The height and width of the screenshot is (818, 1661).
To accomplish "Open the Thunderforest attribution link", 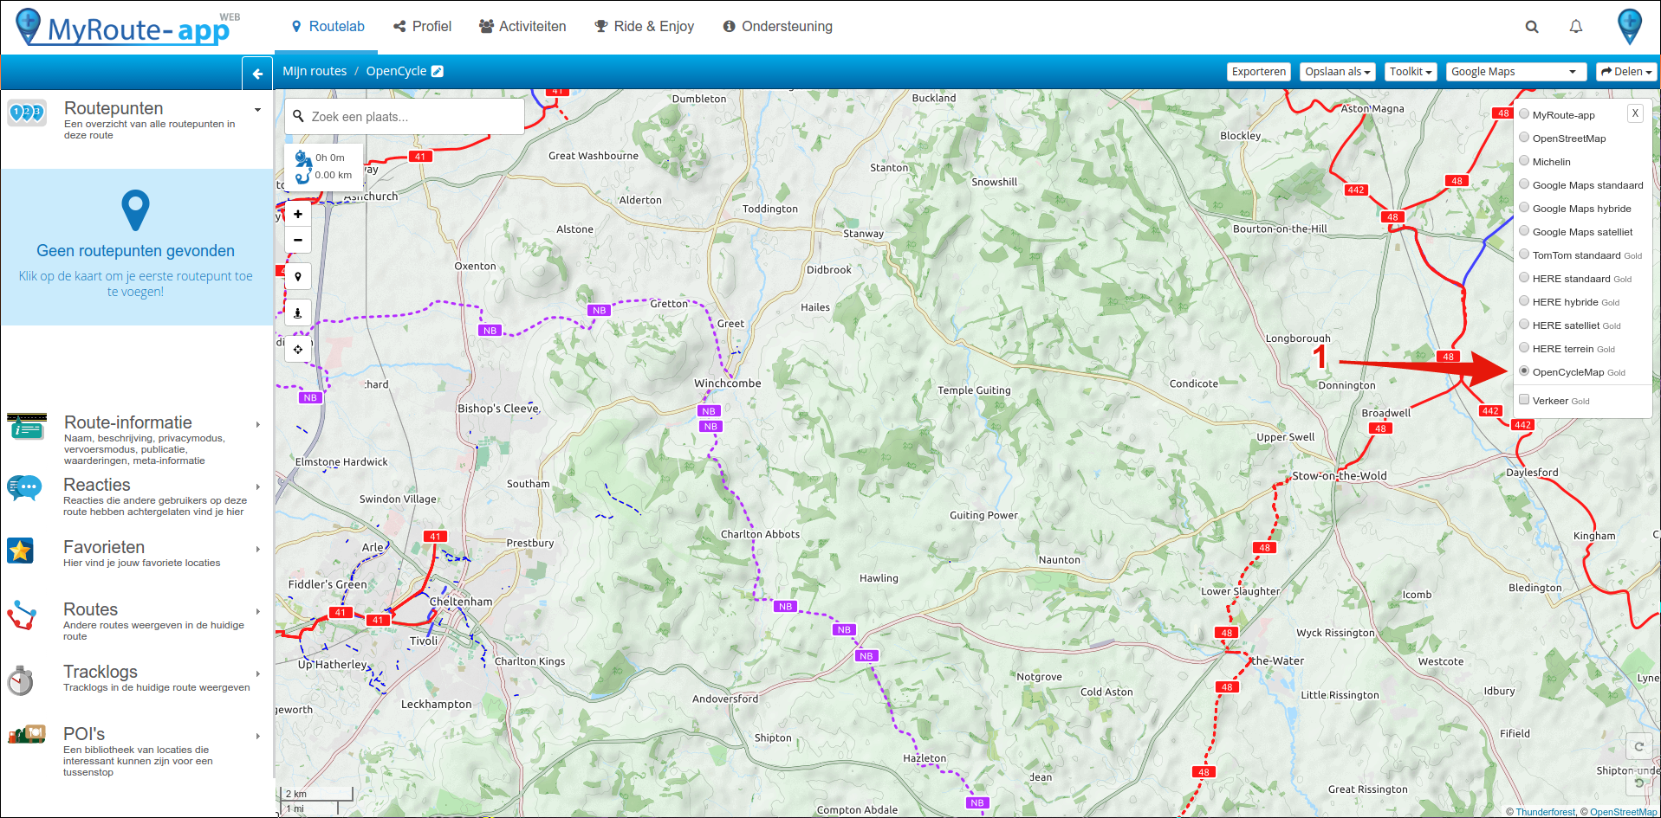I will (1545, 812).
